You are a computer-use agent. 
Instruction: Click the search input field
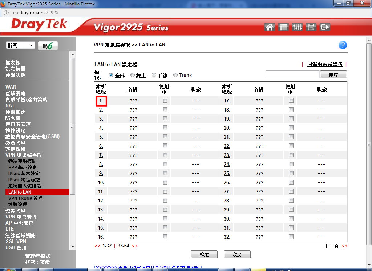point(292,74)
